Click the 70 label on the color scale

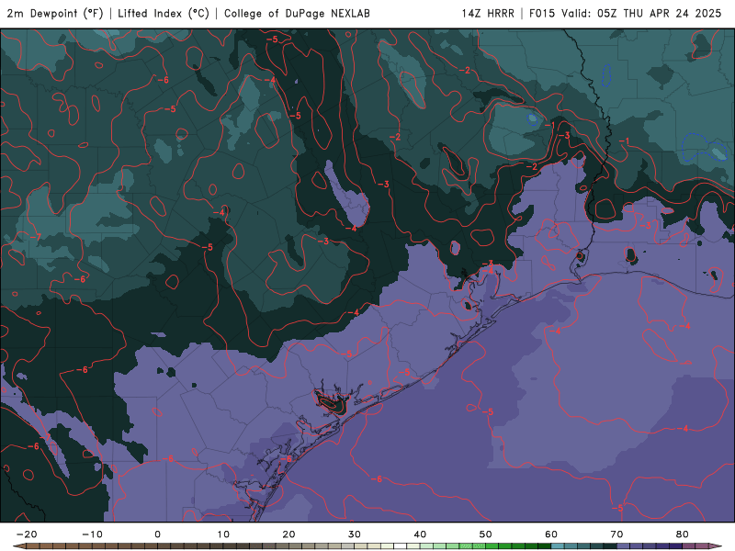(616, 534)
